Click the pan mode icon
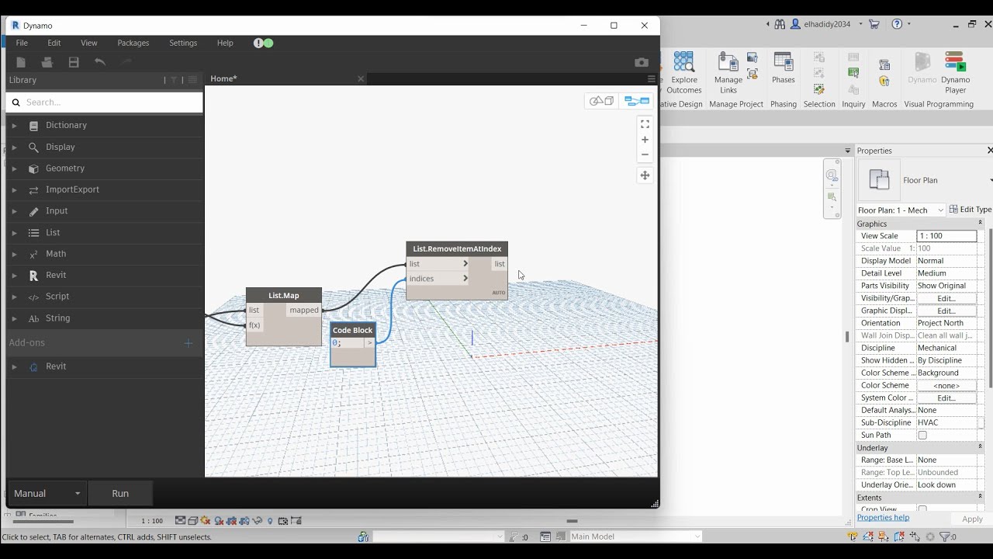The image size is (993, 559). (645, 175)
